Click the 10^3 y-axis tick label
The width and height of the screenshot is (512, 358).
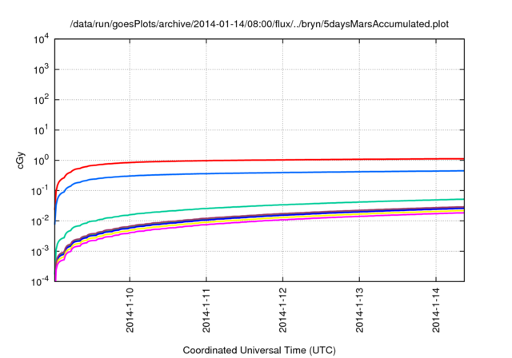[x=41, y=70]
